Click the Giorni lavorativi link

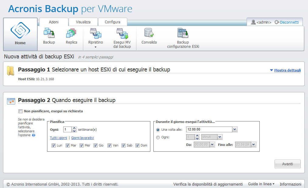click(x=83, y=138)
